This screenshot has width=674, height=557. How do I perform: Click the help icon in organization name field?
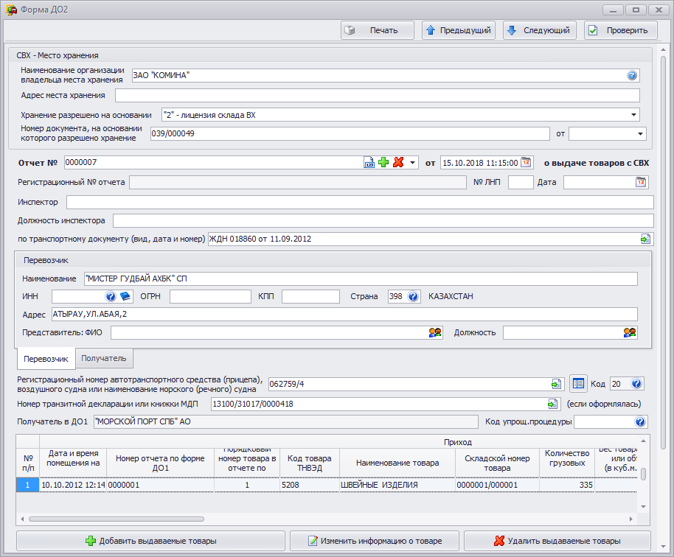(632, 76)
